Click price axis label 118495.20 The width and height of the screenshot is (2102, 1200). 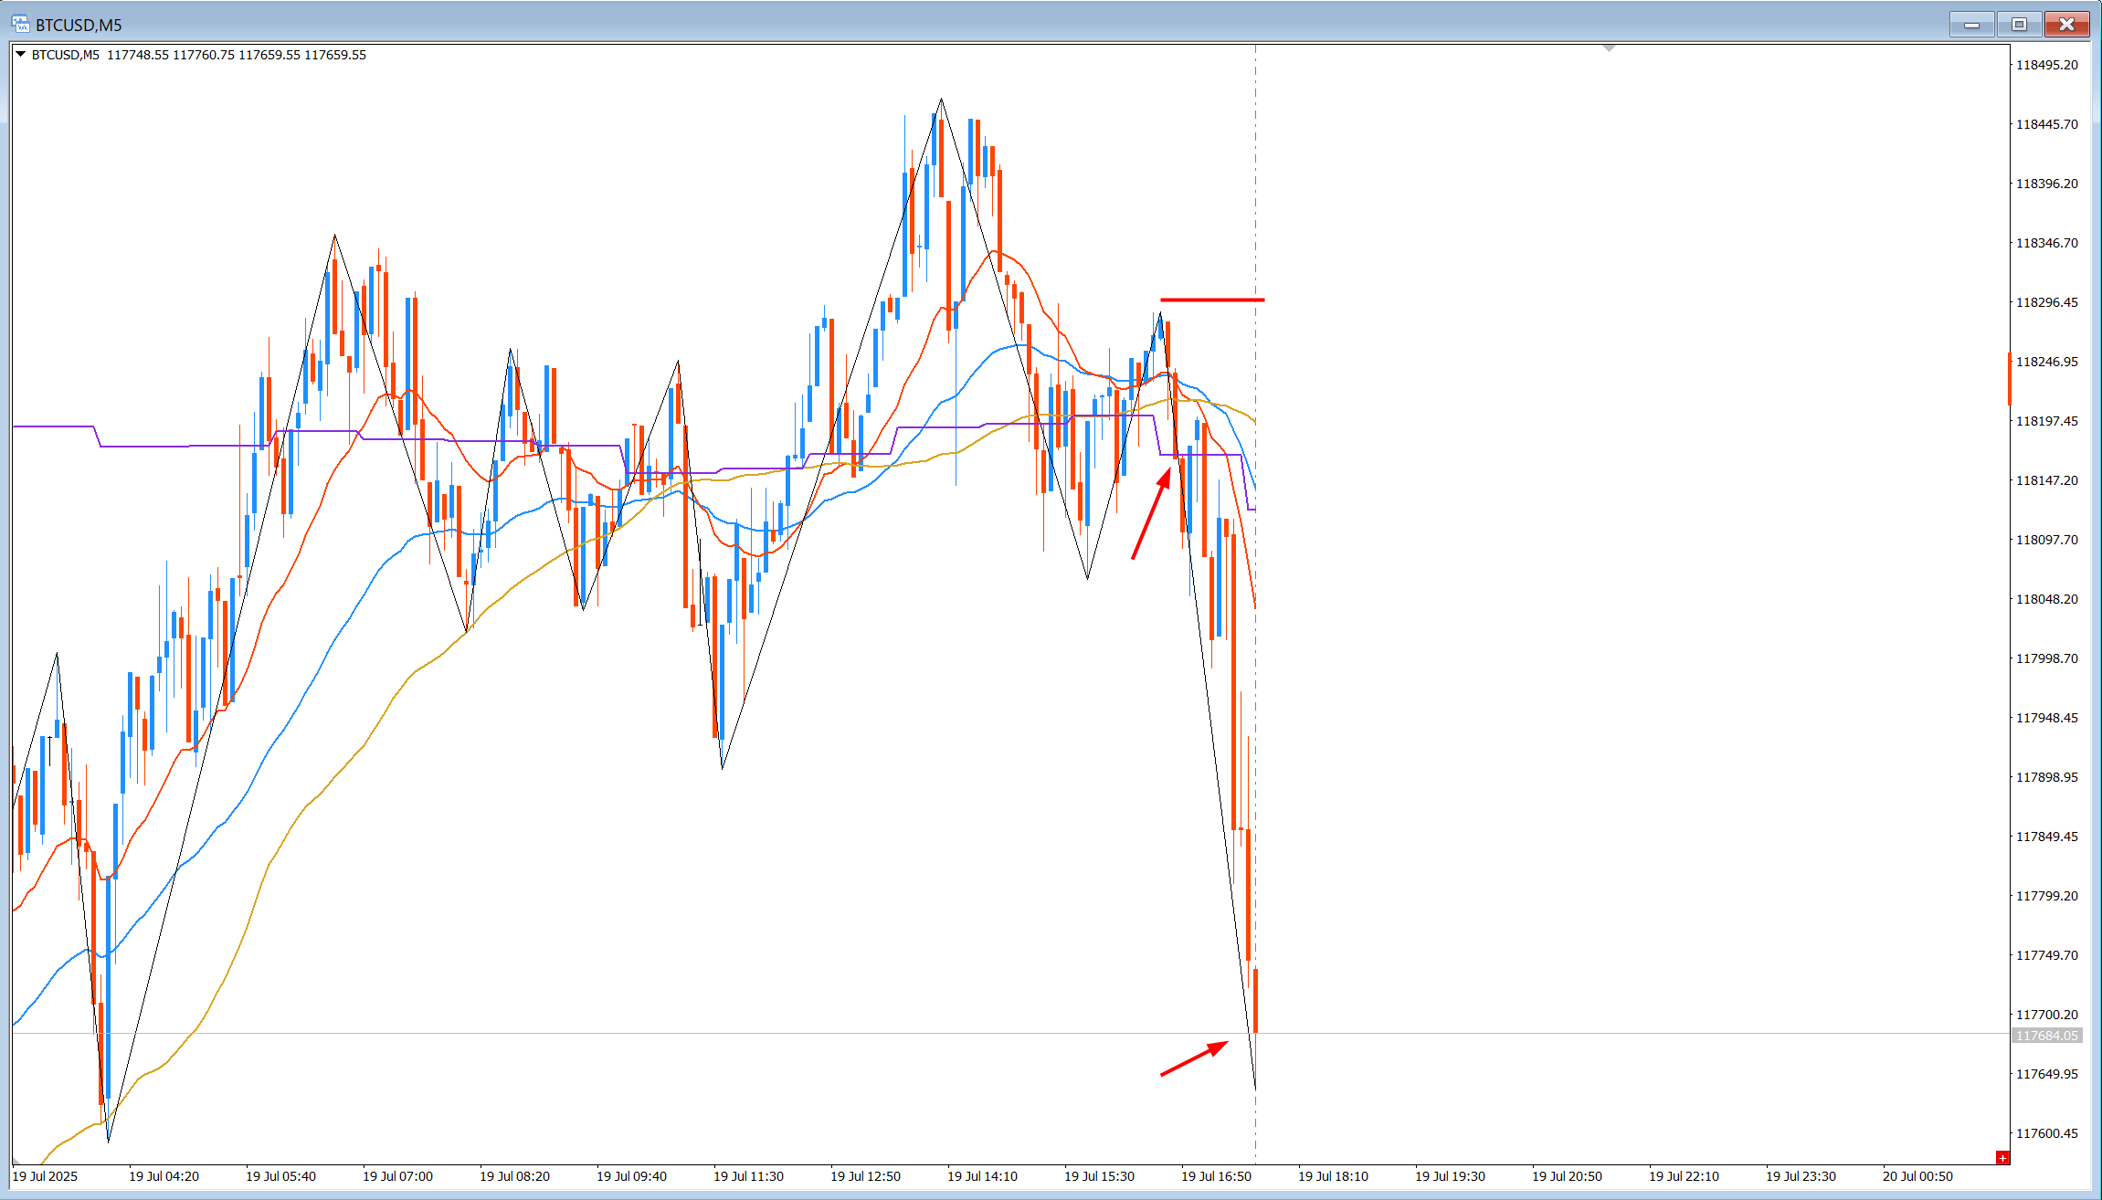(2047, 65)
